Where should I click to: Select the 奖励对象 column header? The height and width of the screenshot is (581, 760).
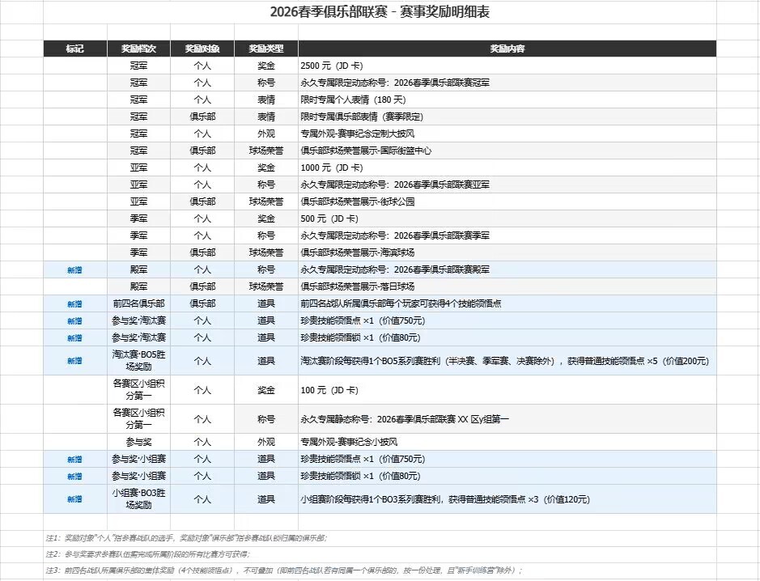202,49
